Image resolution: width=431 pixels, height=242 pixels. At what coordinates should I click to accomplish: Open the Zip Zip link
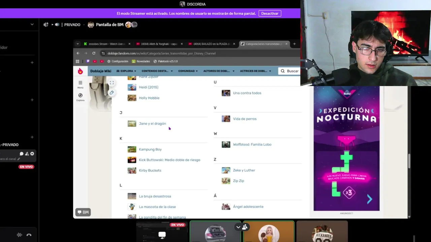click(238, 181)
